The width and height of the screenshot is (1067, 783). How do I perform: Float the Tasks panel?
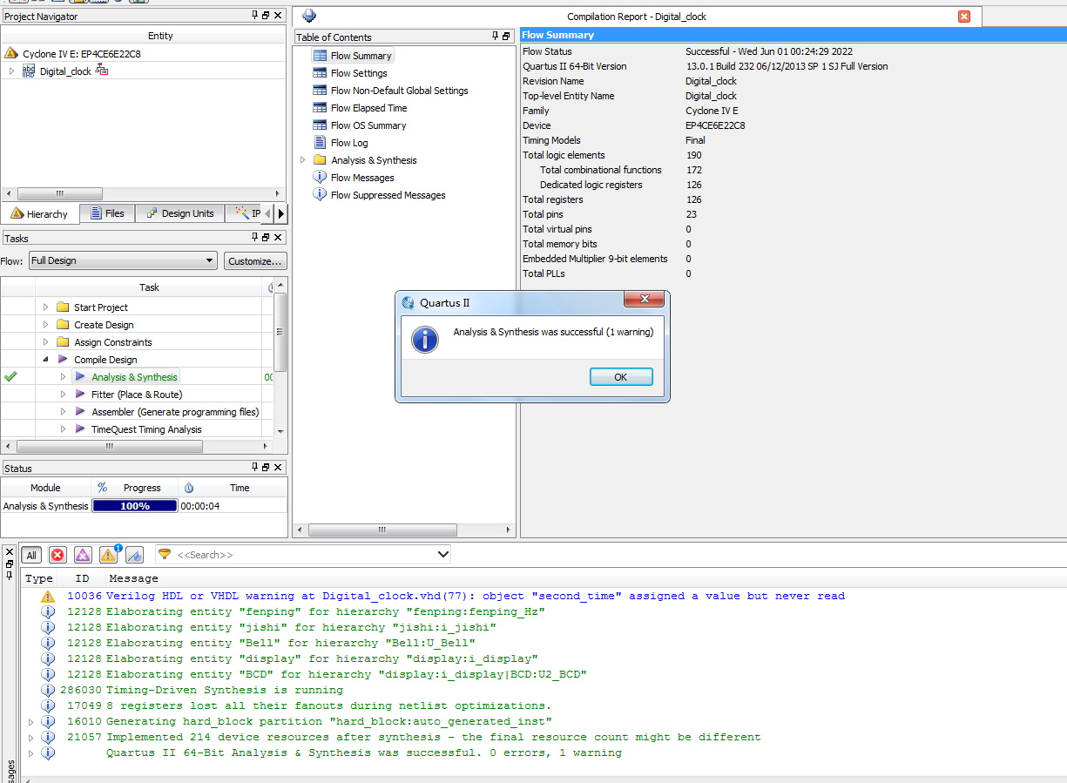coord(267,238)
